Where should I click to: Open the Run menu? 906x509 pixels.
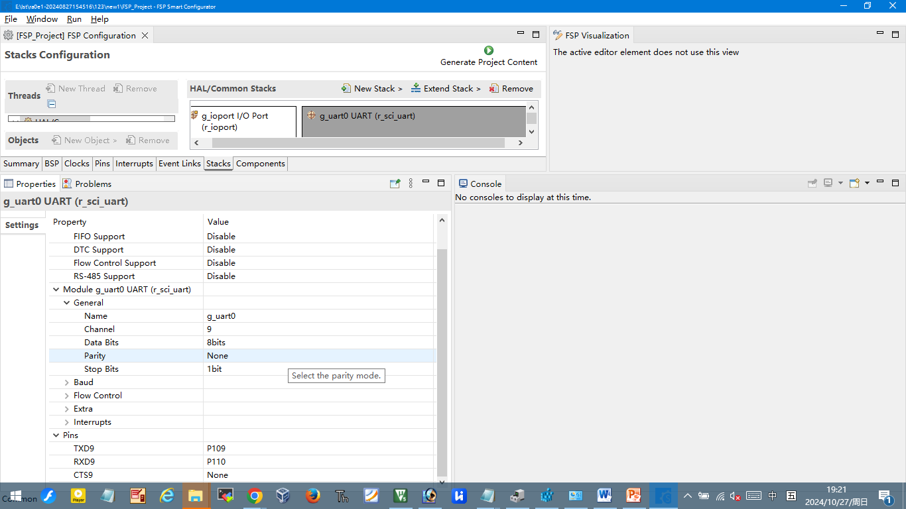74,19
